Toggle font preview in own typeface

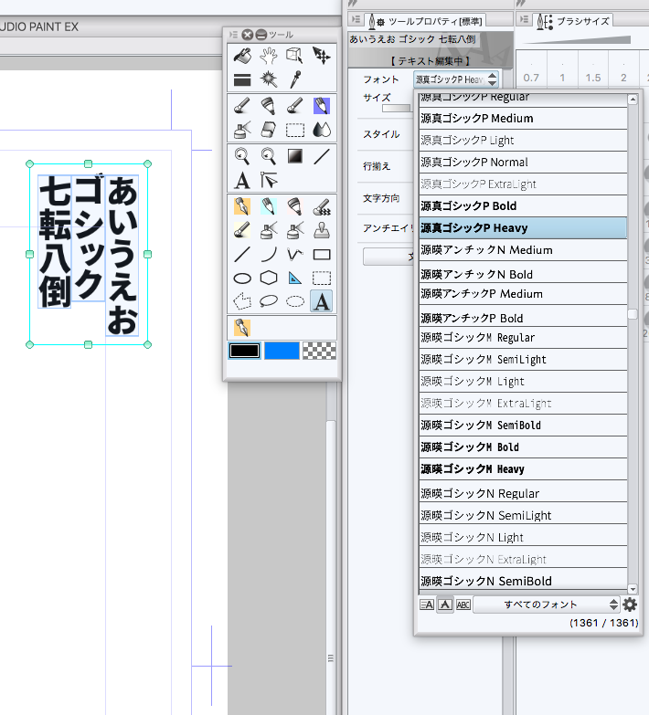(x=445, y=605)
